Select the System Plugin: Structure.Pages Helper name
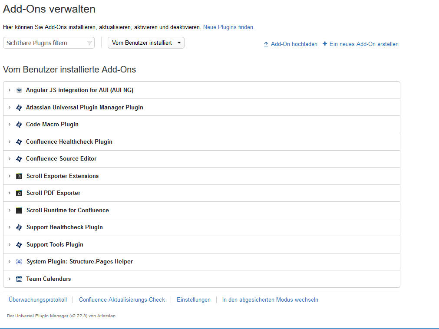 80,262
